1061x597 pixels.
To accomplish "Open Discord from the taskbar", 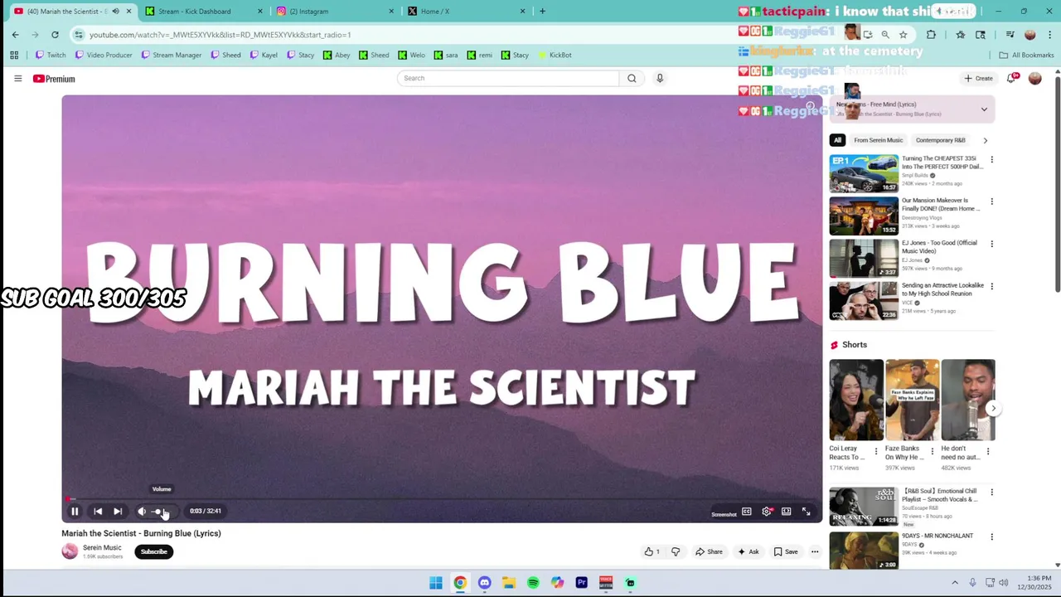I will 484,583.
